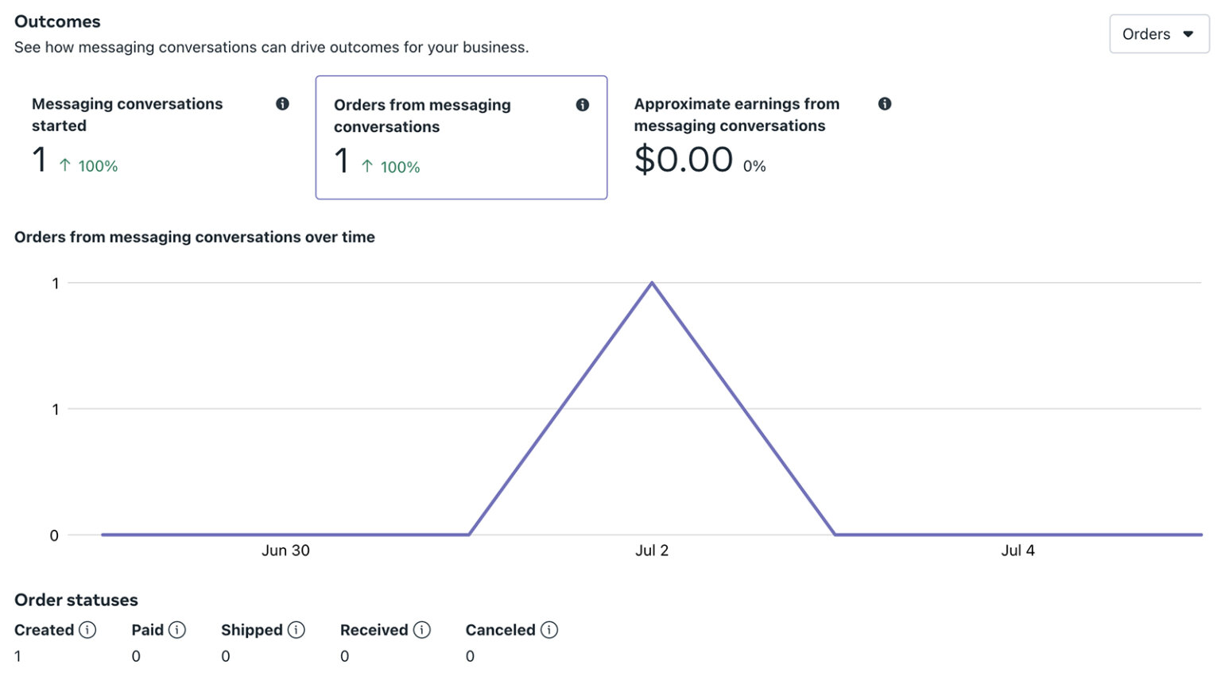Click the info icon next to Canceled

(x=549, y=630)
